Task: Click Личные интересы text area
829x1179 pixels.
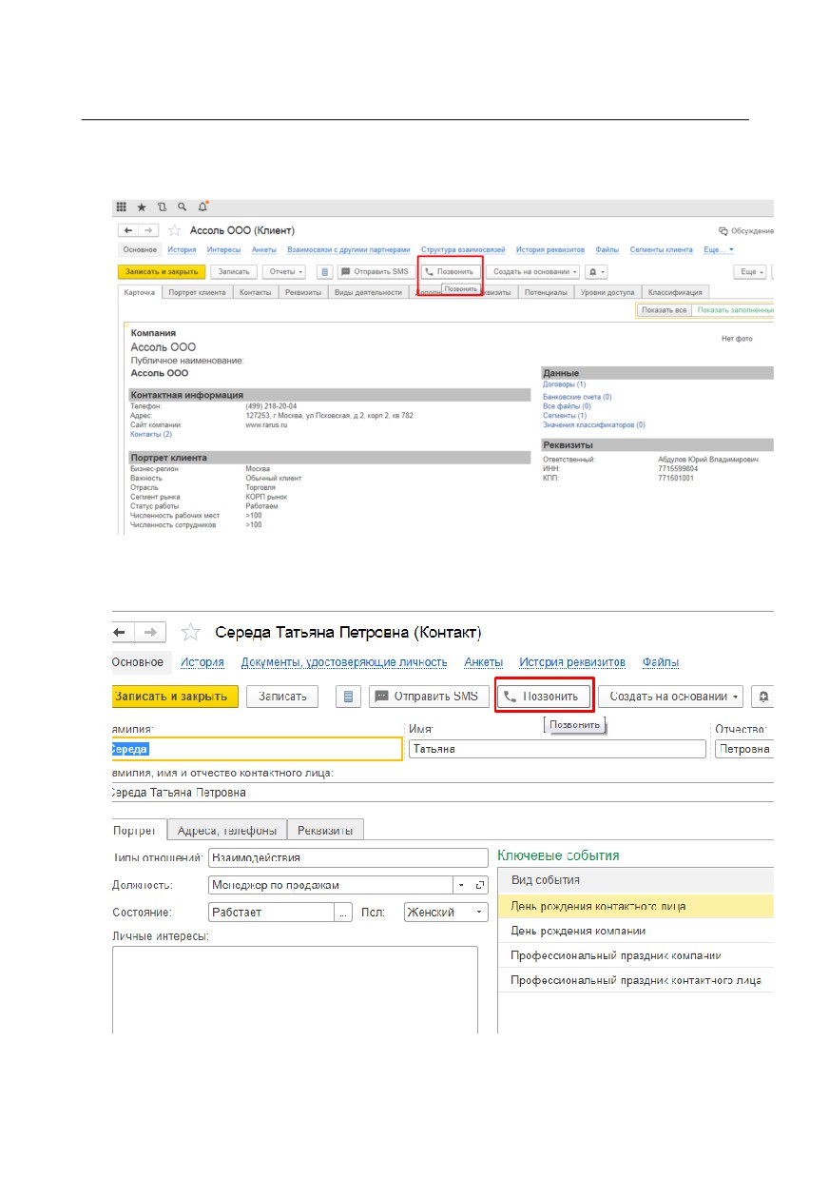Action: pos(295,990)
